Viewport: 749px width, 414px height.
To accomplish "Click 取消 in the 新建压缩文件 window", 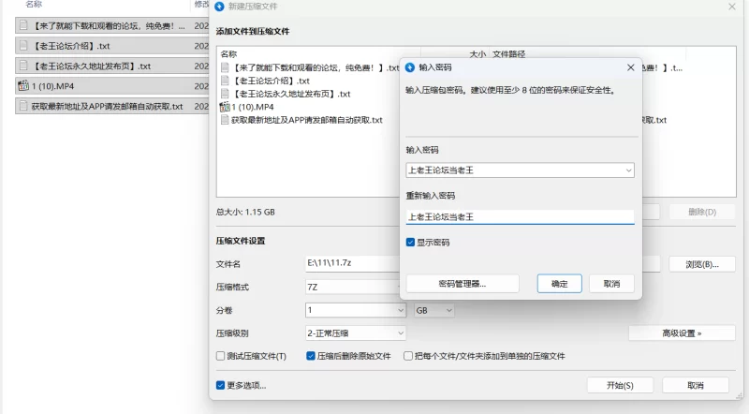I will point(696,385).
